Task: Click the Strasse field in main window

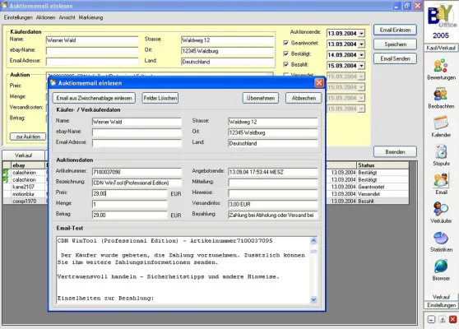Action: [228, 40]
